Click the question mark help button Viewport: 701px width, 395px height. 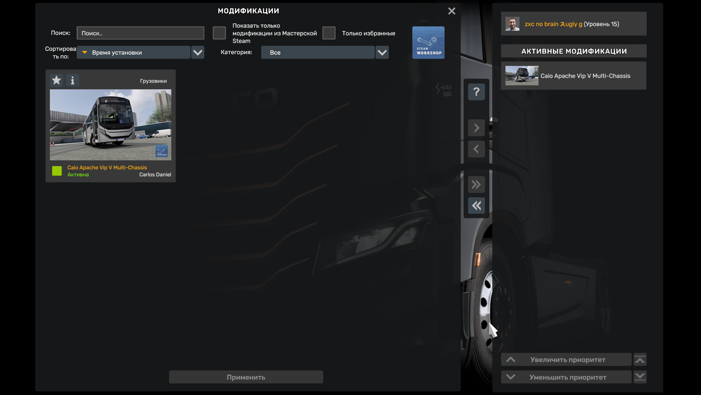click(476, 92)
